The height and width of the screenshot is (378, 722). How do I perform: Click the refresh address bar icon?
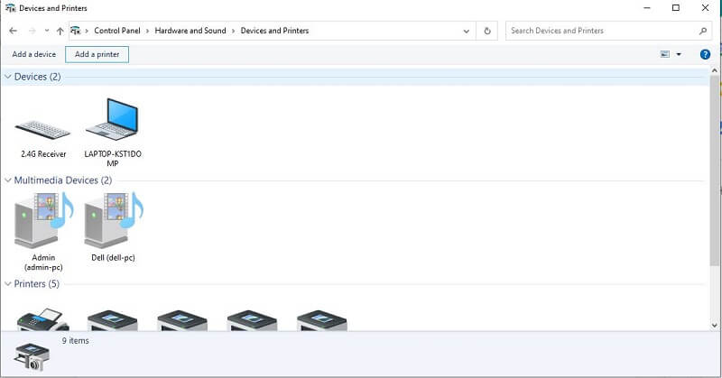click(x=487, y=31)
